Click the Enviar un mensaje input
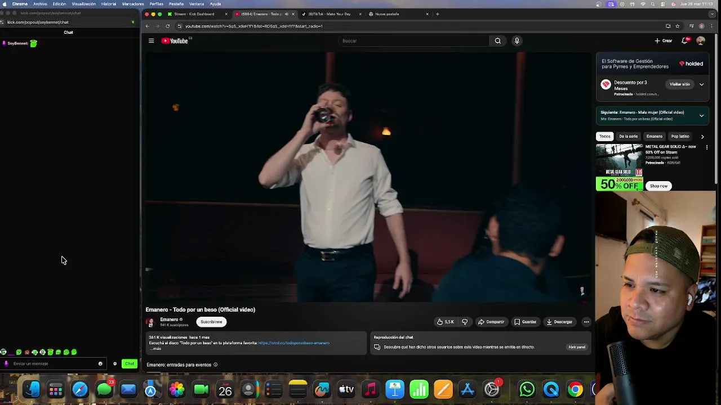This screenshot has width=721, height=405. (54, 363)
